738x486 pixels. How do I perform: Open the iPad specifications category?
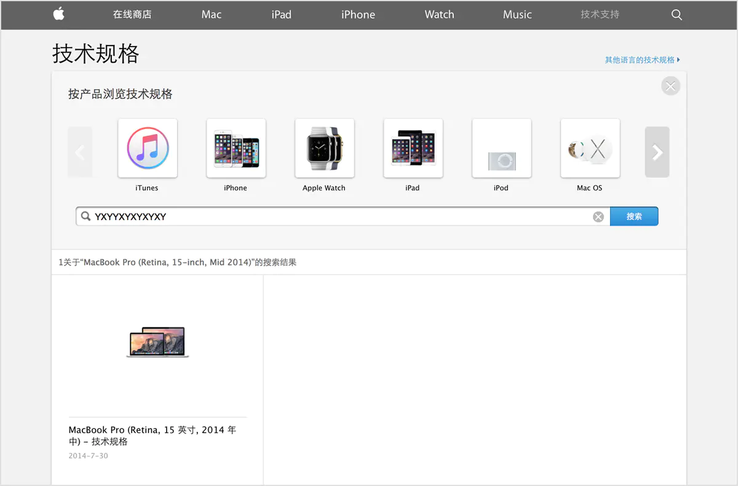click(x=413, y=148)
